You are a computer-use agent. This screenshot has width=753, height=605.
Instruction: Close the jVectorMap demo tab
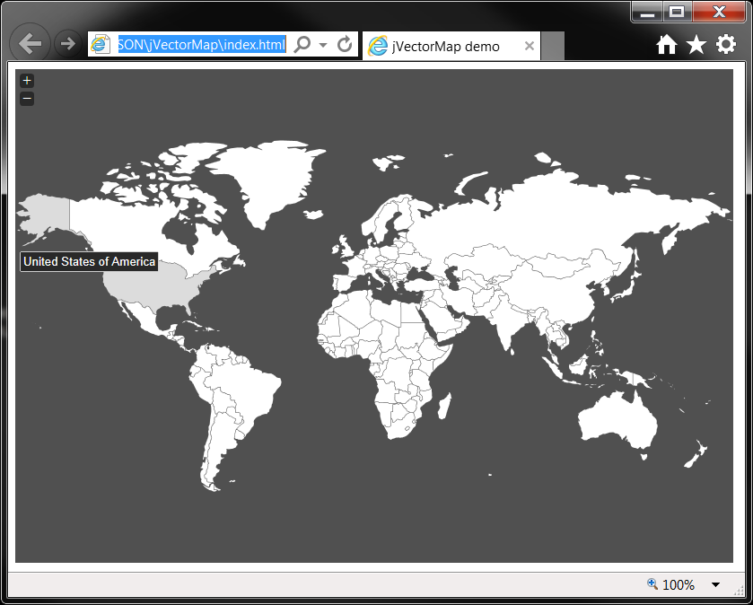click(529, 45)
